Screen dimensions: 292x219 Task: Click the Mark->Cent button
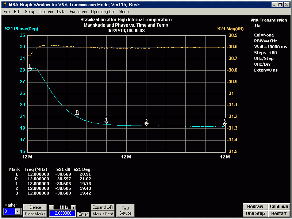click(103, 214)
